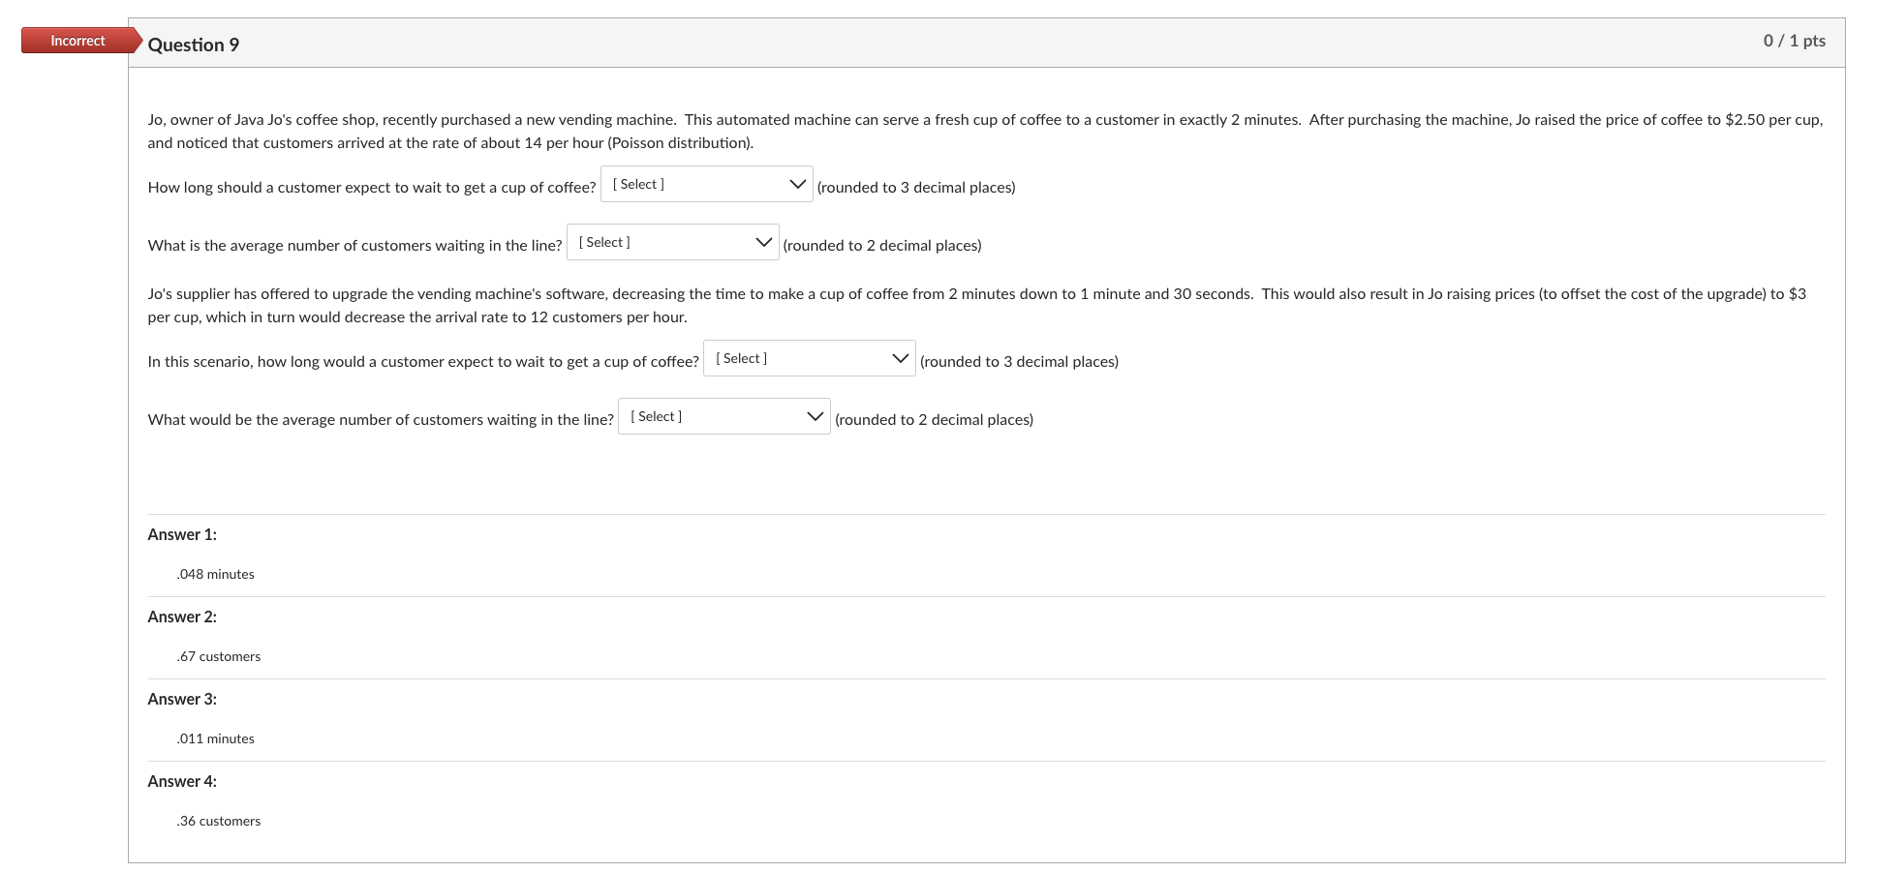Open the [Select] dropdown for upgraded machine wait time

808,358
